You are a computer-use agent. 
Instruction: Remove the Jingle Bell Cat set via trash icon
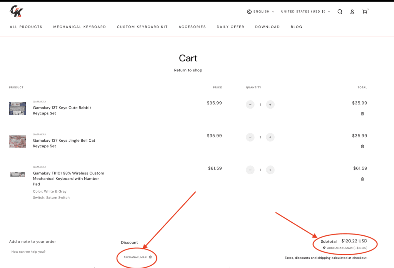pyautogui.click(x=362, y=146)
